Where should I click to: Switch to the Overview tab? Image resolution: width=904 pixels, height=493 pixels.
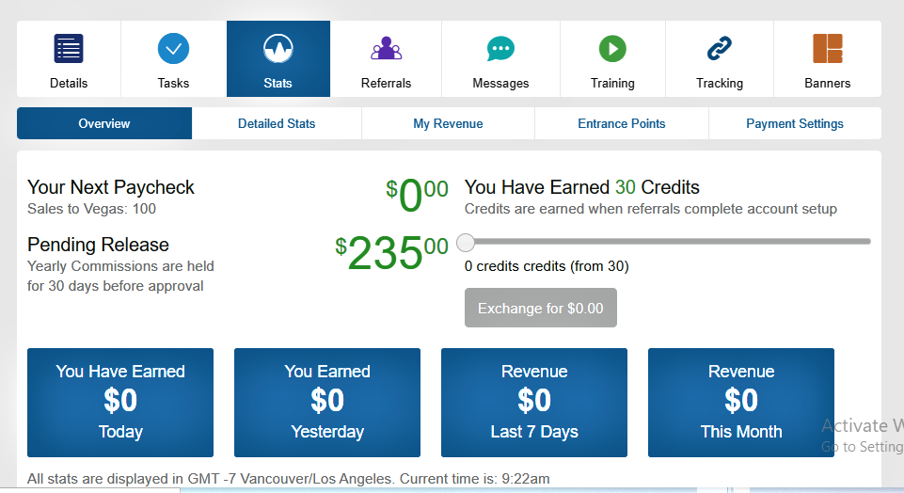tap(104, 123)
